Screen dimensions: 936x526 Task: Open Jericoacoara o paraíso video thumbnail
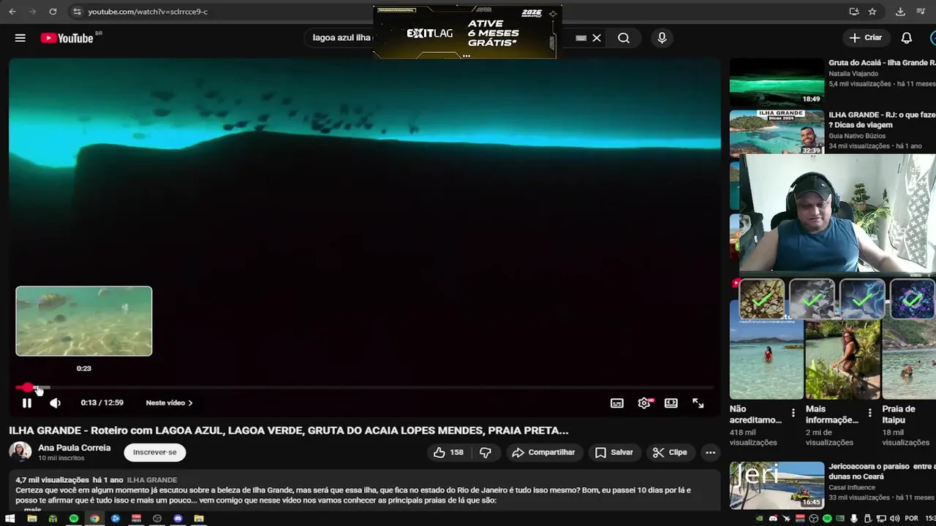pos(777,485)
